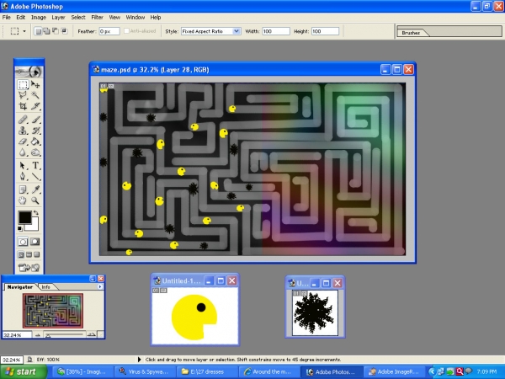This screenshot has width=505, height=379.
Task: Click the background color white swatch
Action: click(34, 227)
